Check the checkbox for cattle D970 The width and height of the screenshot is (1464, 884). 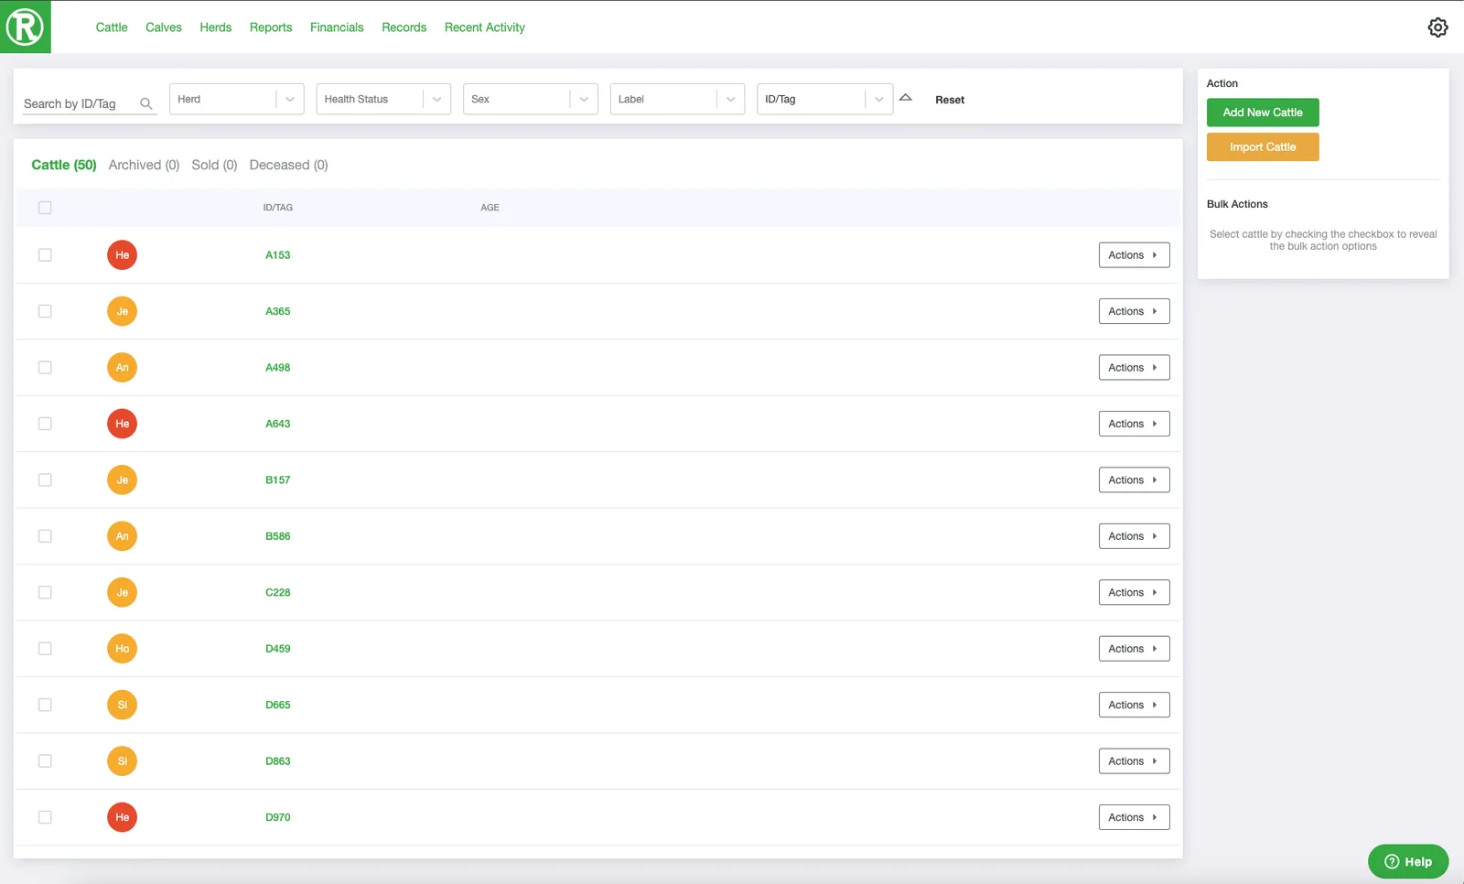45,817
